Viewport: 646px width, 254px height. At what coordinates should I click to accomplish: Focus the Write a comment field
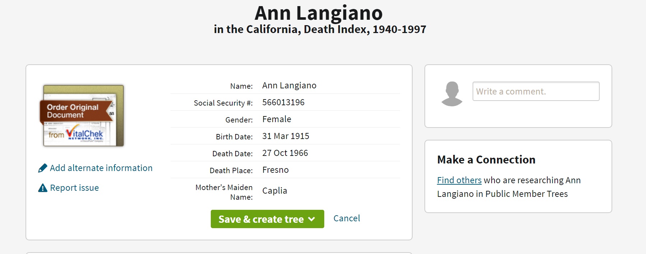click(536, 92)
